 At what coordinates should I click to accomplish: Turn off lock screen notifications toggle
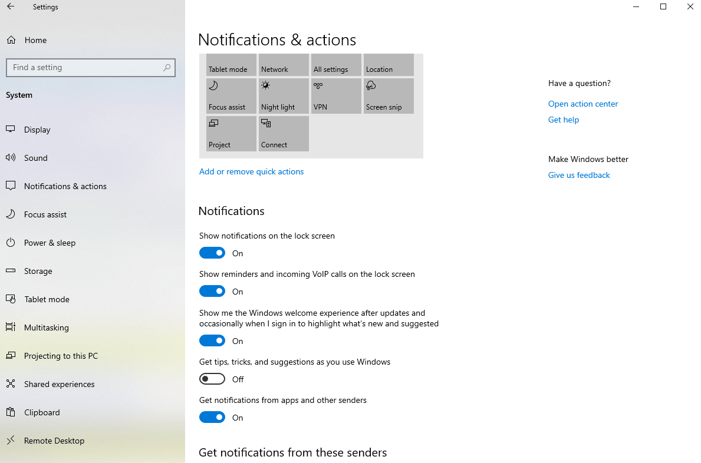point(212,253)
